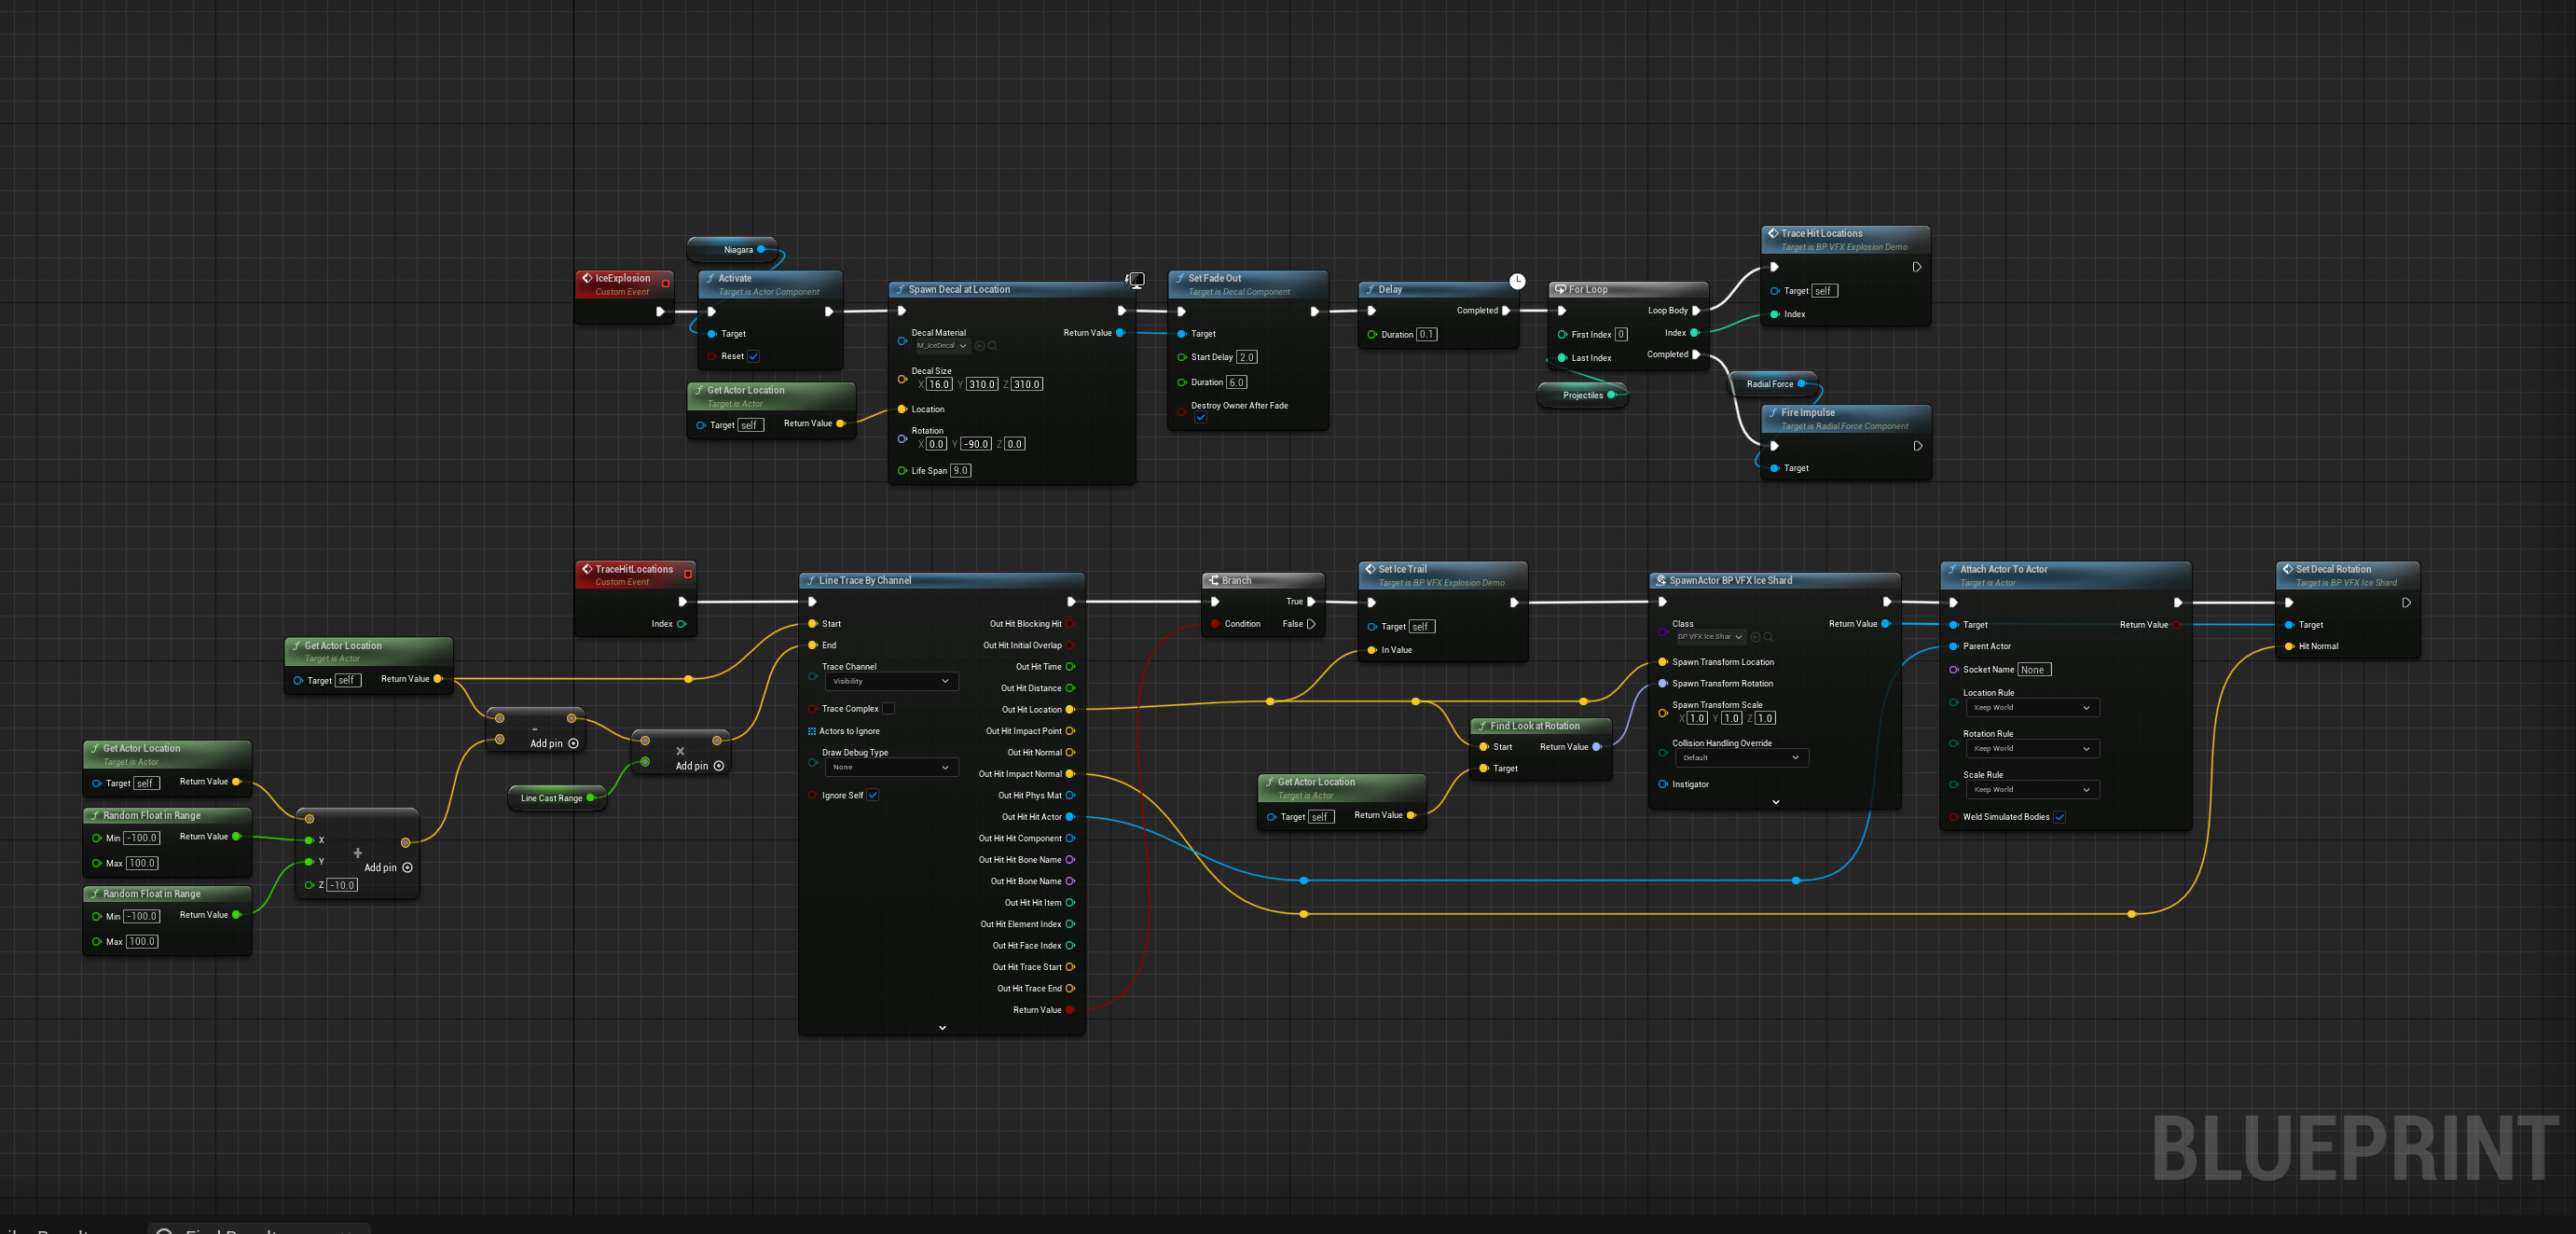2576x1234 pixels.
Task: Expand the SpawnActor node advanced pins chevron
Action: coord(1776,801)
